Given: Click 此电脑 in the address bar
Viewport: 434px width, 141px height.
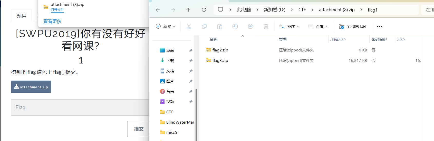Looking at the screenshot, I should 244,10.
